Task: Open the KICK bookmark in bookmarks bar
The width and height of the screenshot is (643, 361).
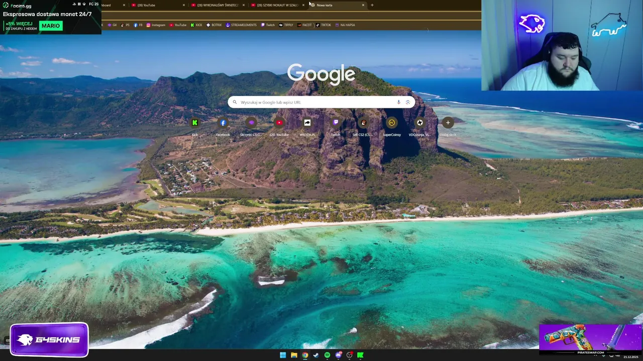Action: [x=196, y=25]
